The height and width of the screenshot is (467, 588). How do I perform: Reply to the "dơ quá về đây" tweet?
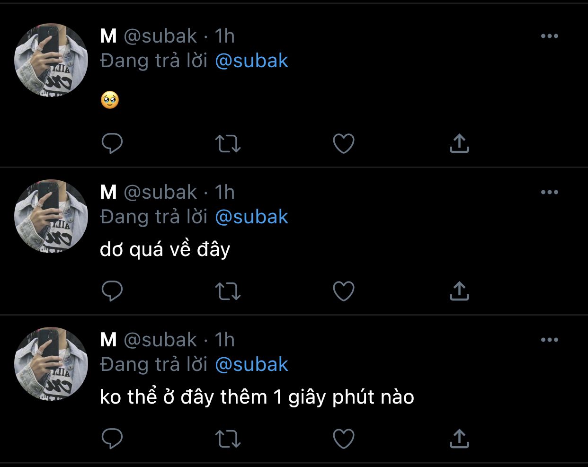pos(112,291)
